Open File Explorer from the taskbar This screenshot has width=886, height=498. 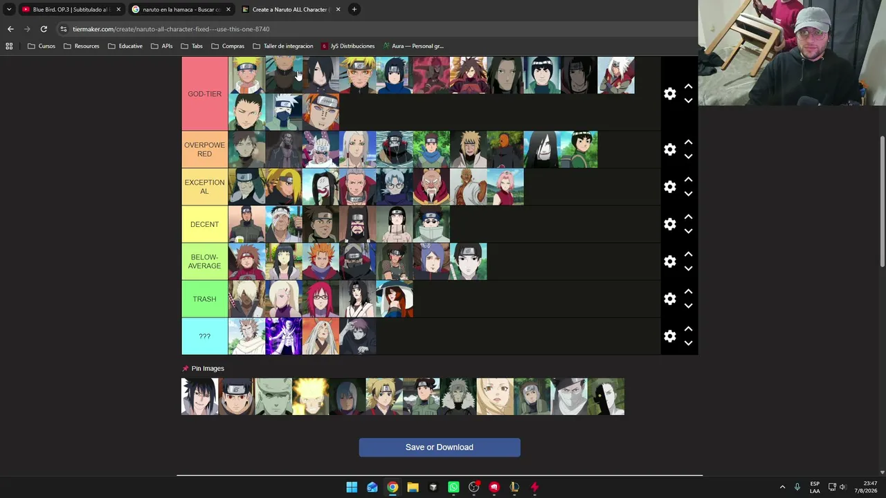(x=413, y=487)
